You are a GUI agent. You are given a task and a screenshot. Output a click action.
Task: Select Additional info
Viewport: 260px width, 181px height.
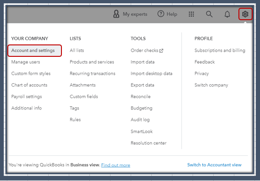[x=26, y=108]
